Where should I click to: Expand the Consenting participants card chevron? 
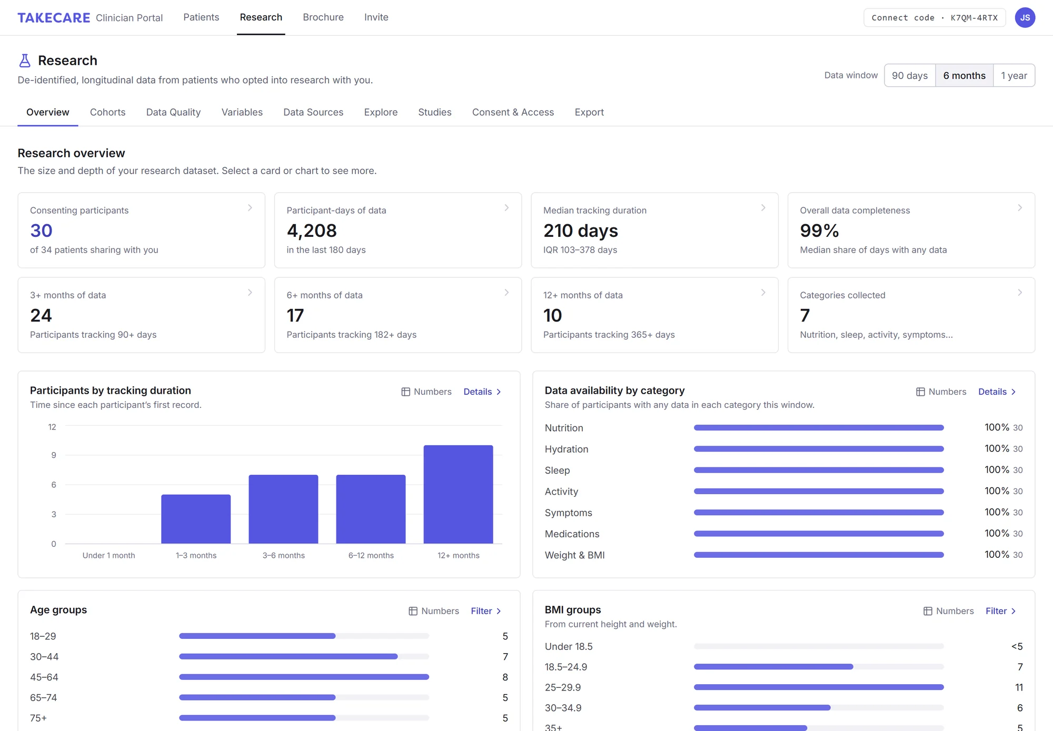(x=250, y=208)
